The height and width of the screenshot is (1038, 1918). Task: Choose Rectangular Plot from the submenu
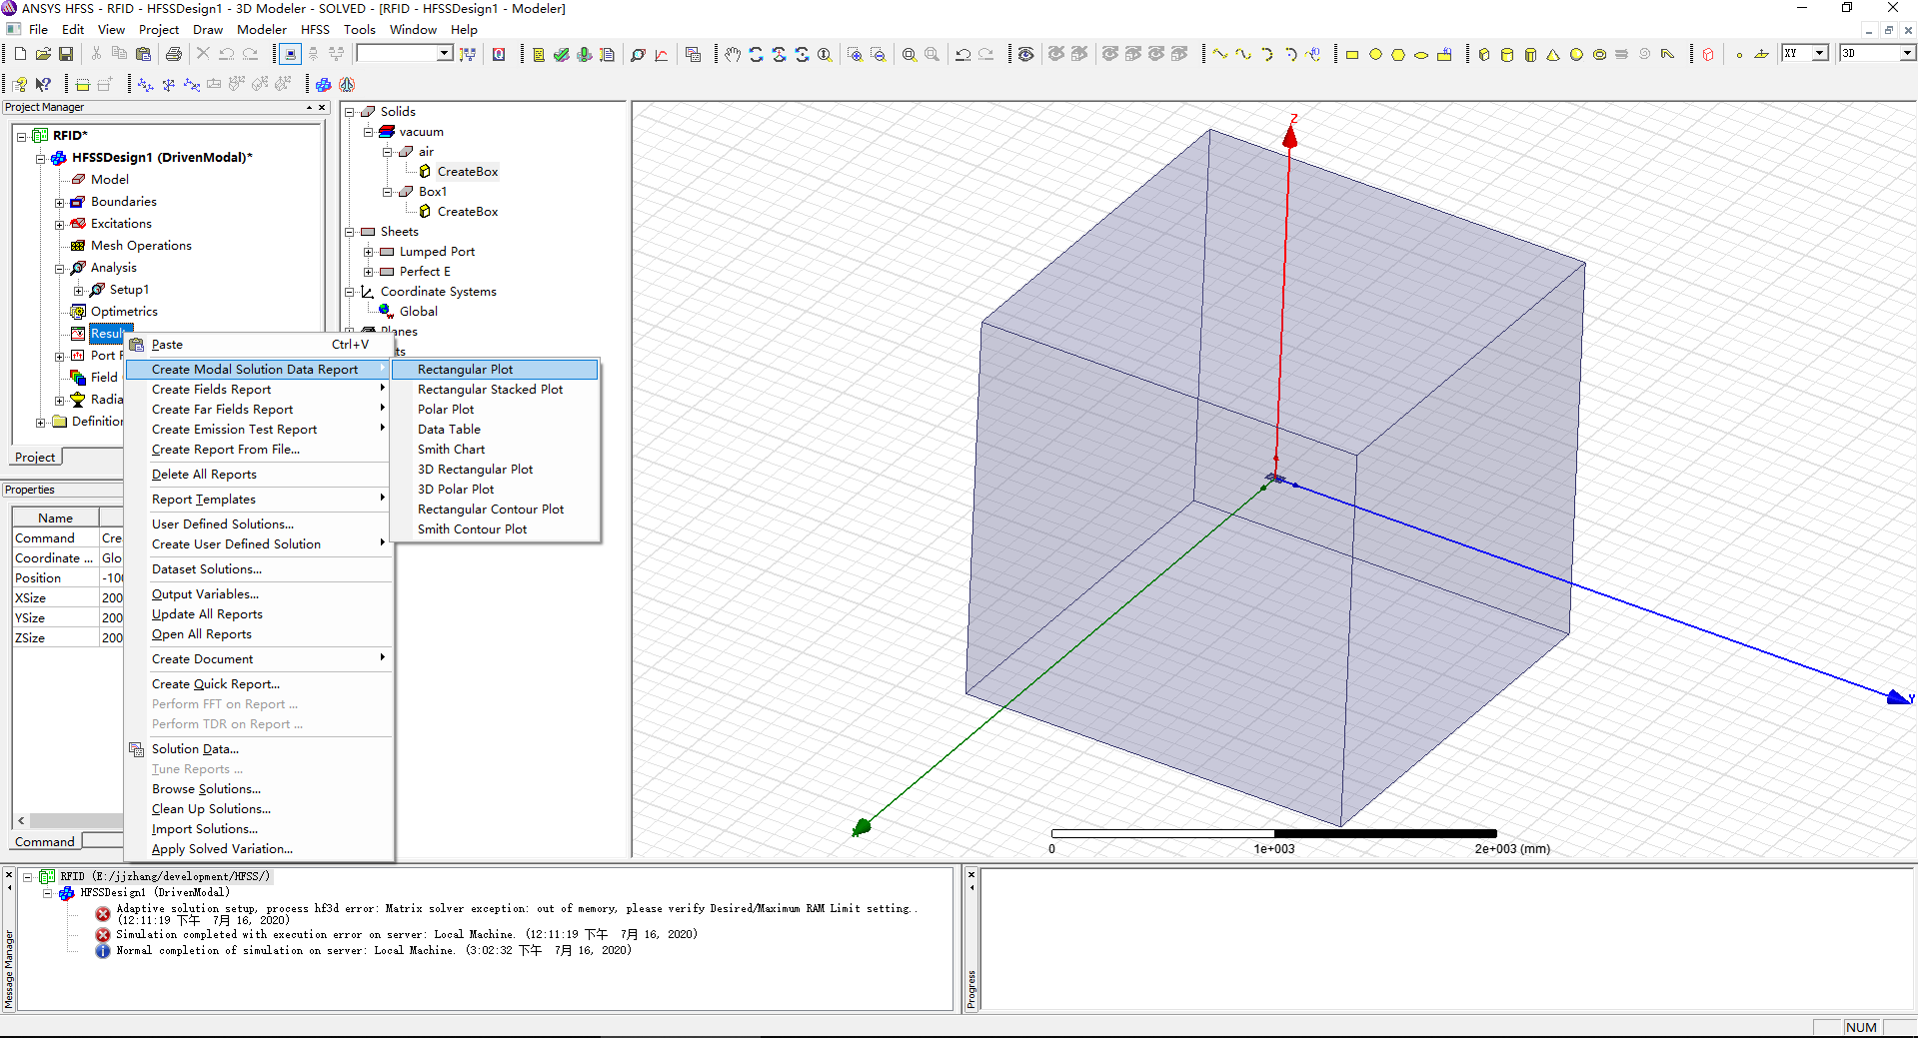pos(465,370)
